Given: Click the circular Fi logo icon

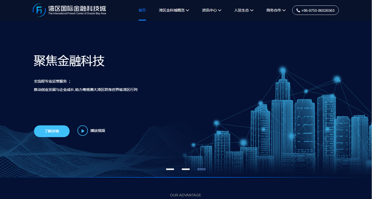Looking at the screenshot, I should [39, 10].
